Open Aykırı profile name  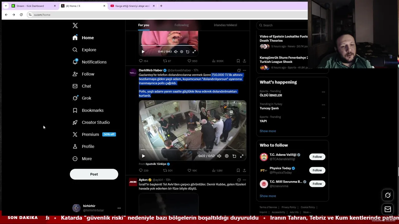coord(143,180)
